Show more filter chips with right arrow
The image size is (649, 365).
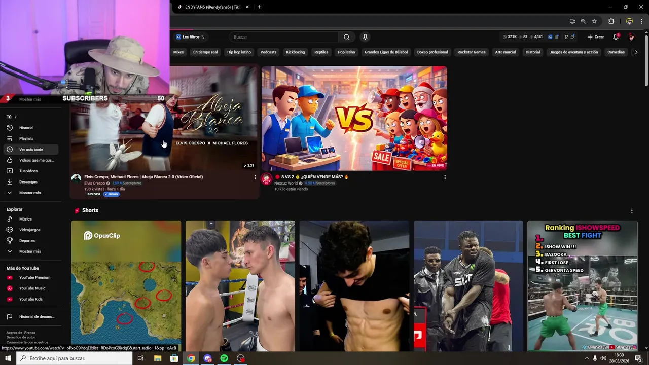click(x=636, y=52)
